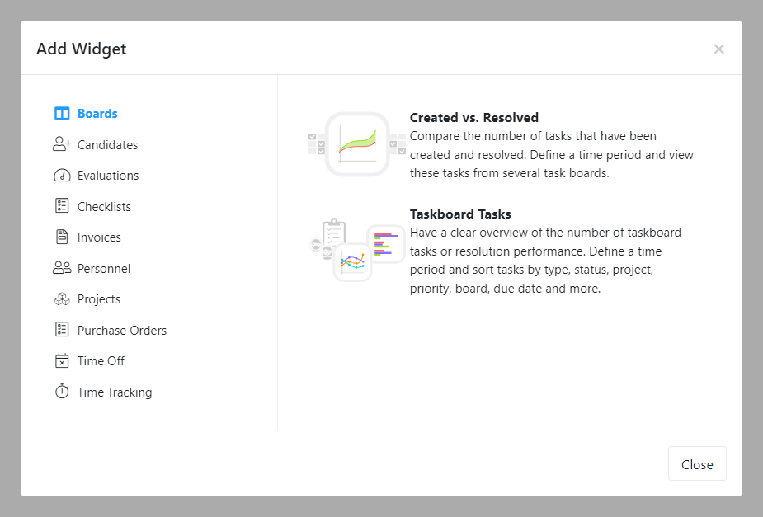Open the Evaluations widget category
The width and height of the screenshot is (763, 517).
click(108, 176)
